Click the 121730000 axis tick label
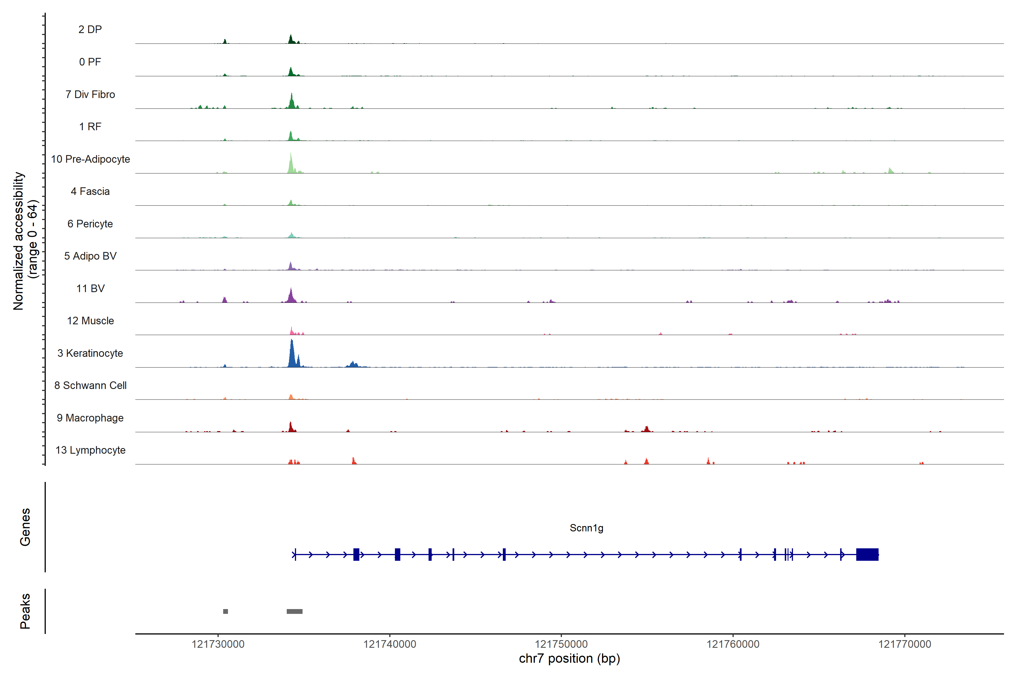The image size is (1017, 678). point(218,644)
